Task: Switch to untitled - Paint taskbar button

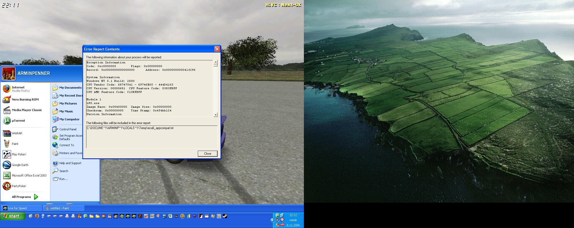Action: (x=64, y=208)
